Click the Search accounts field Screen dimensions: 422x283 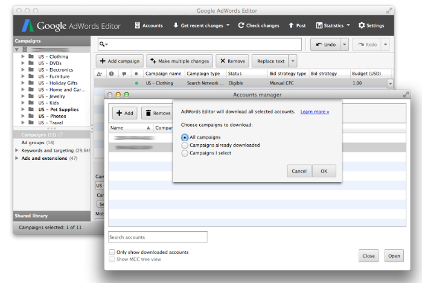click(158, 237)
